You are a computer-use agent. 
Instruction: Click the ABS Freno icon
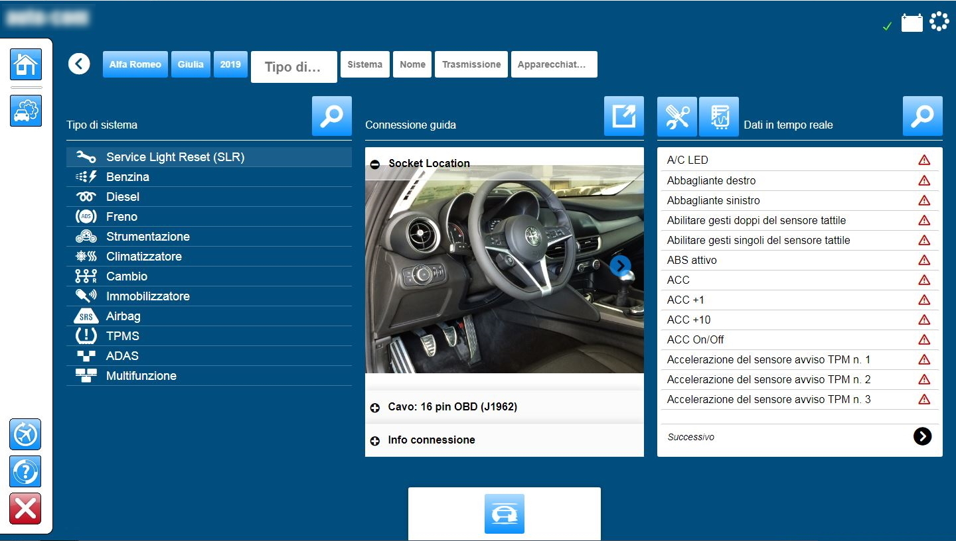(86, 217)
